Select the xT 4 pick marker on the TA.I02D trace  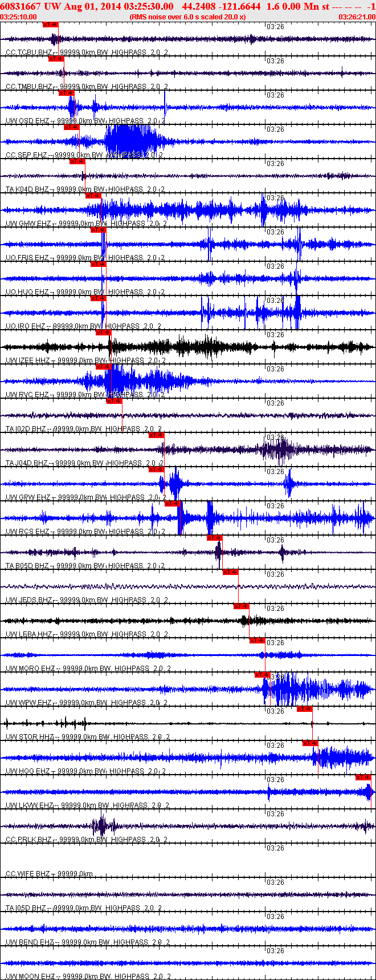pyautogui.click(x=114, y=401)
